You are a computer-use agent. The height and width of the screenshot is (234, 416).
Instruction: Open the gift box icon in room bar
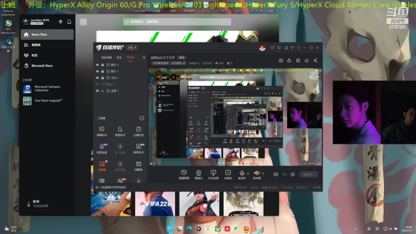[281, 60]
